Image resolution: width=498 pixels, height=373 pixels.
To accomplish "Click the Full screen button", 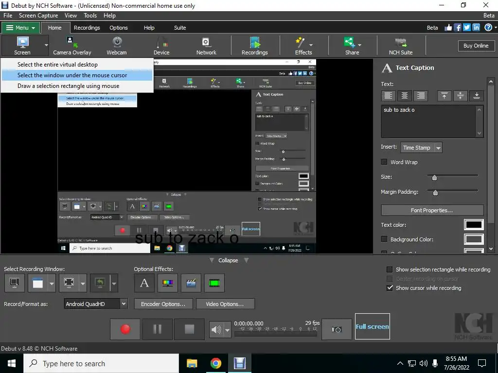I will (x=372, y=326).
